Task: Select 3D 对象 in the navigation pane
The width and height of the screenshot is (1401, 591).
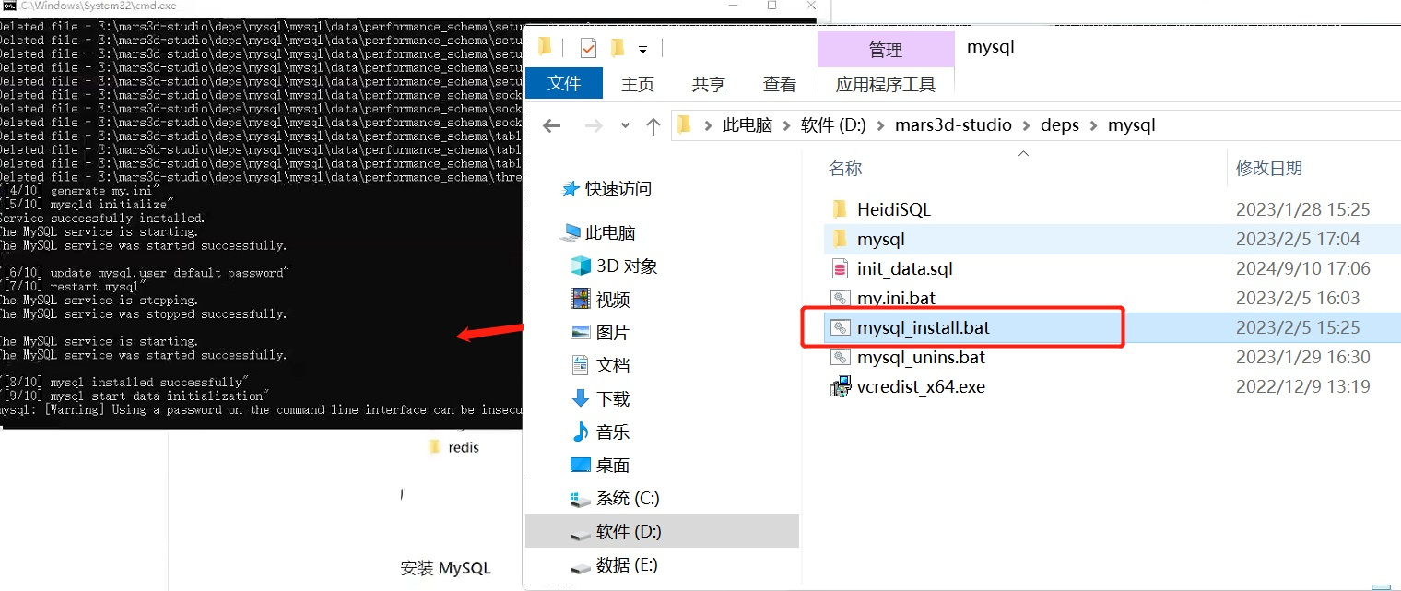Action: 627,266
